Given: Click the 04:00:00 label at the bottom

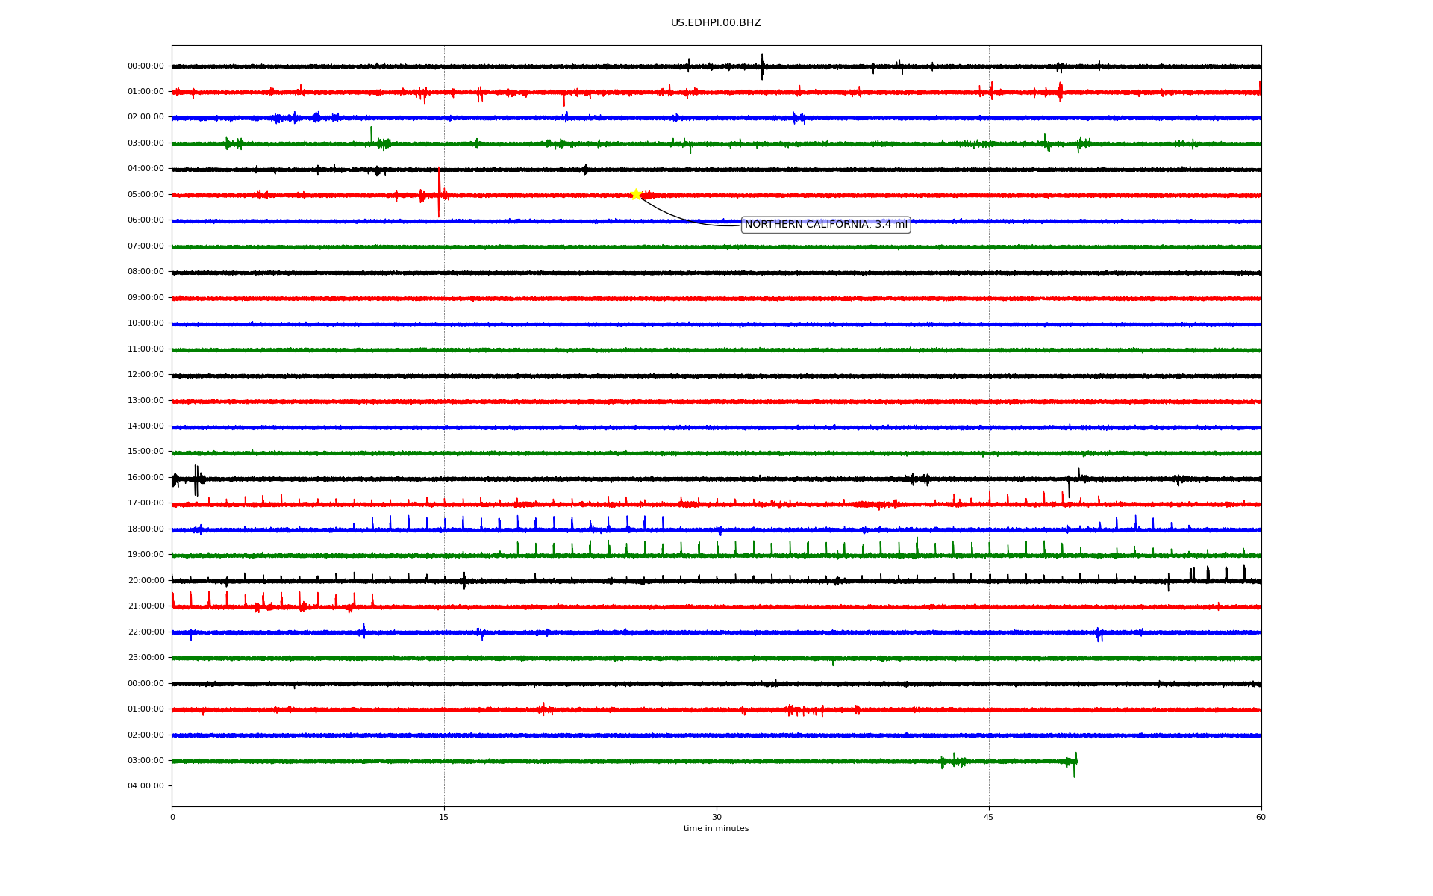Looking at the screenshot, I should (x=146, y=786).
